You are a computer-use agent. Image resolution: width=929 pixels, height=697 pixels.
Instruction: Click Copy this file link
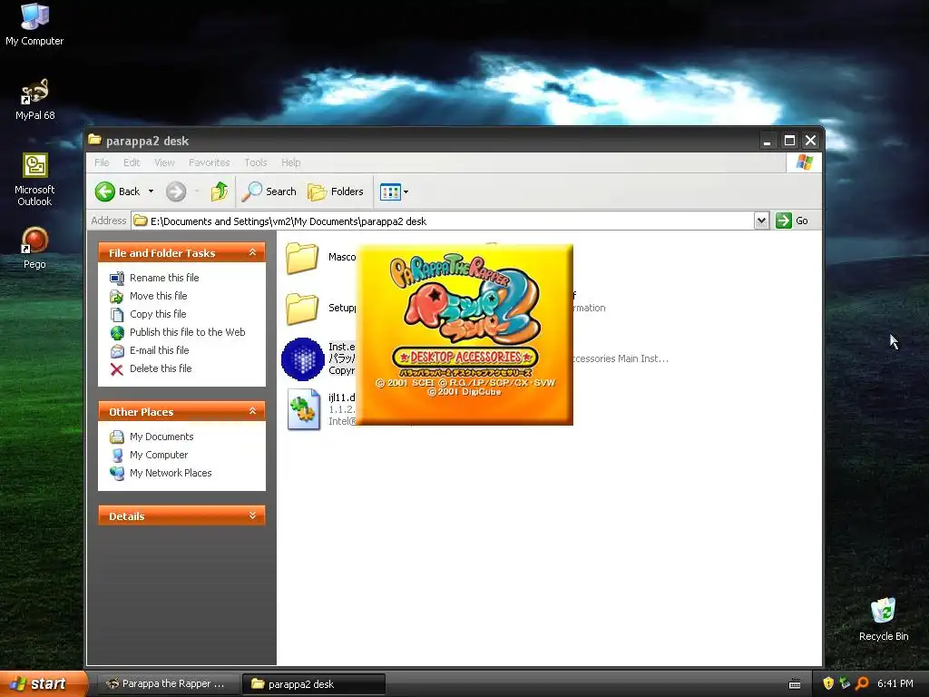tap(158, 314)
